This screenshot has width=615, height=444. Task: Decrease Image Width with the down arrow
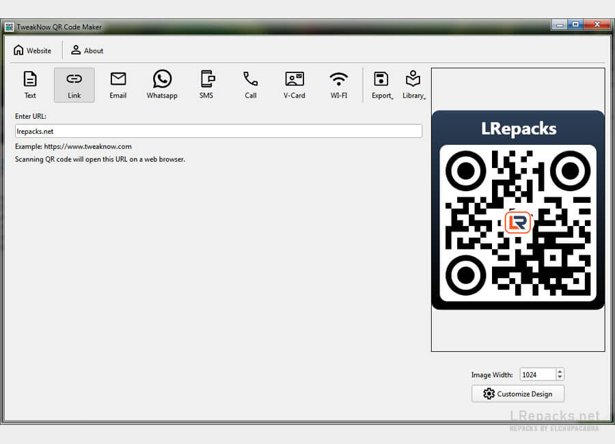[x=560, y=377]
